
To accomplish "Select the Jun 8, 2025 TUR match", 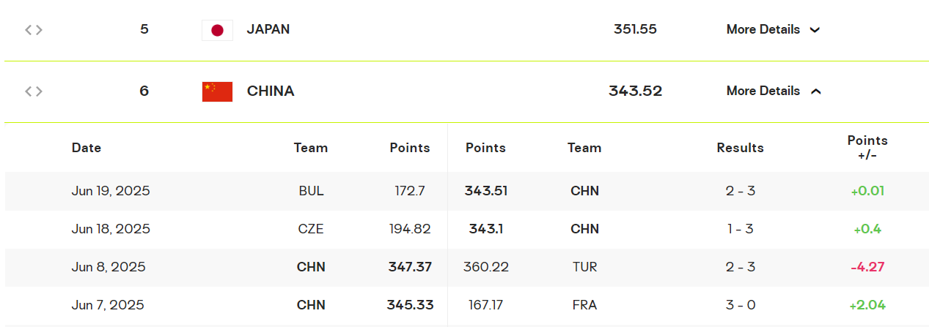I will tap(466, 267).
